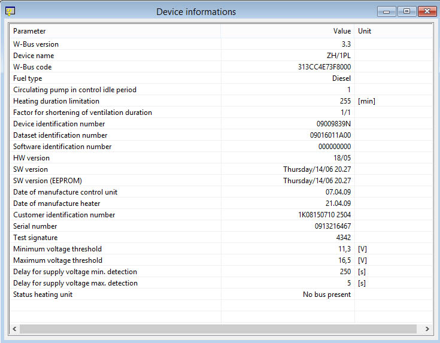Viewport: 440px width, 343px height.
Task: Click the Status heating unit value
Action: 326,295
